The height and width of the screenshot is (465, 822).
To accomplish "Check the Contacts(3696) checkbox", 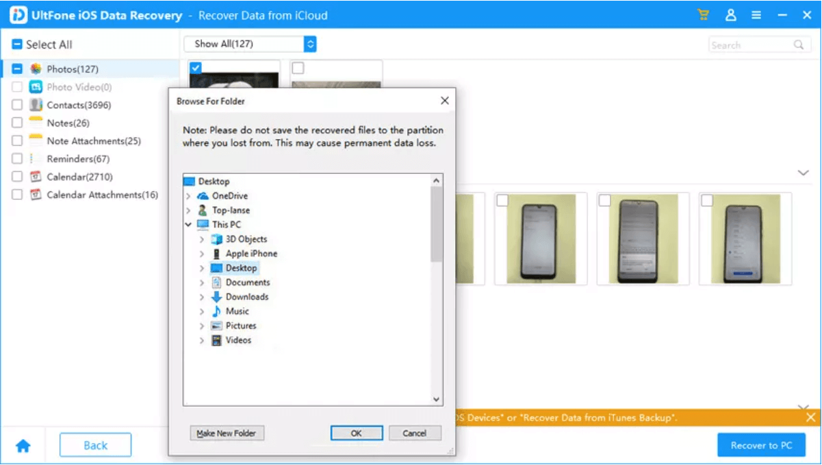I will point(16,105).
